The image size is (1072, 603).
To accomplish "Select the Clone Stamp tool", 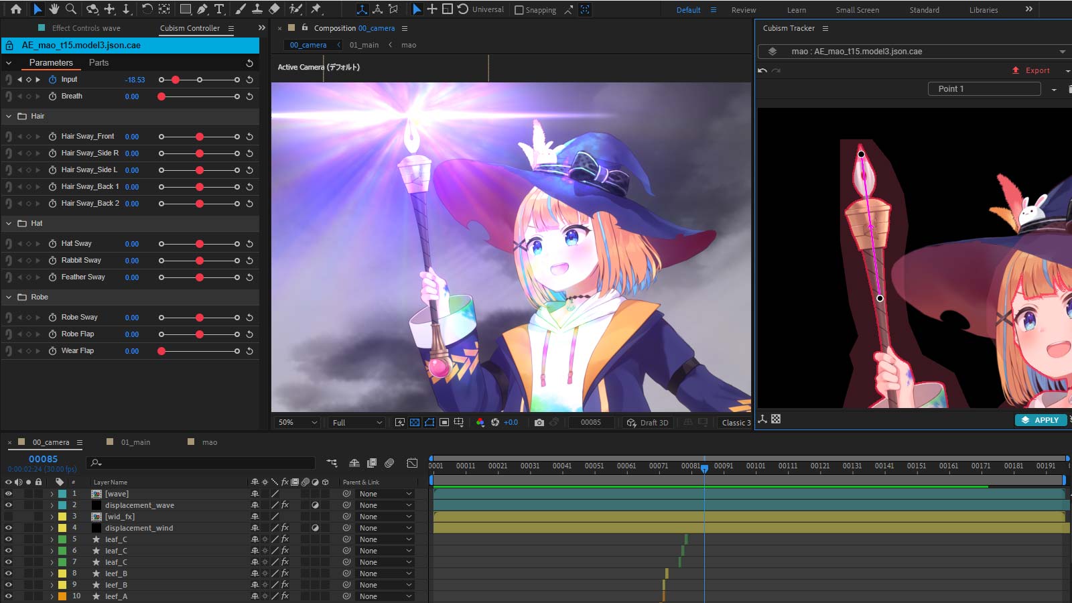I will pos(257,9).
